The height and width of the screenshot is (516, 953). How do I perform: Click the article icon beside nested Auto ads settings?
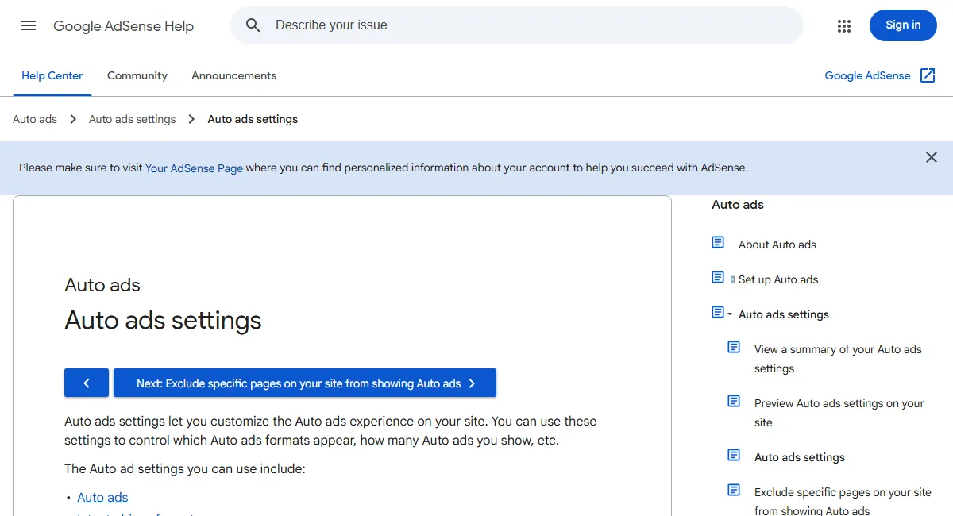(734, 455)
